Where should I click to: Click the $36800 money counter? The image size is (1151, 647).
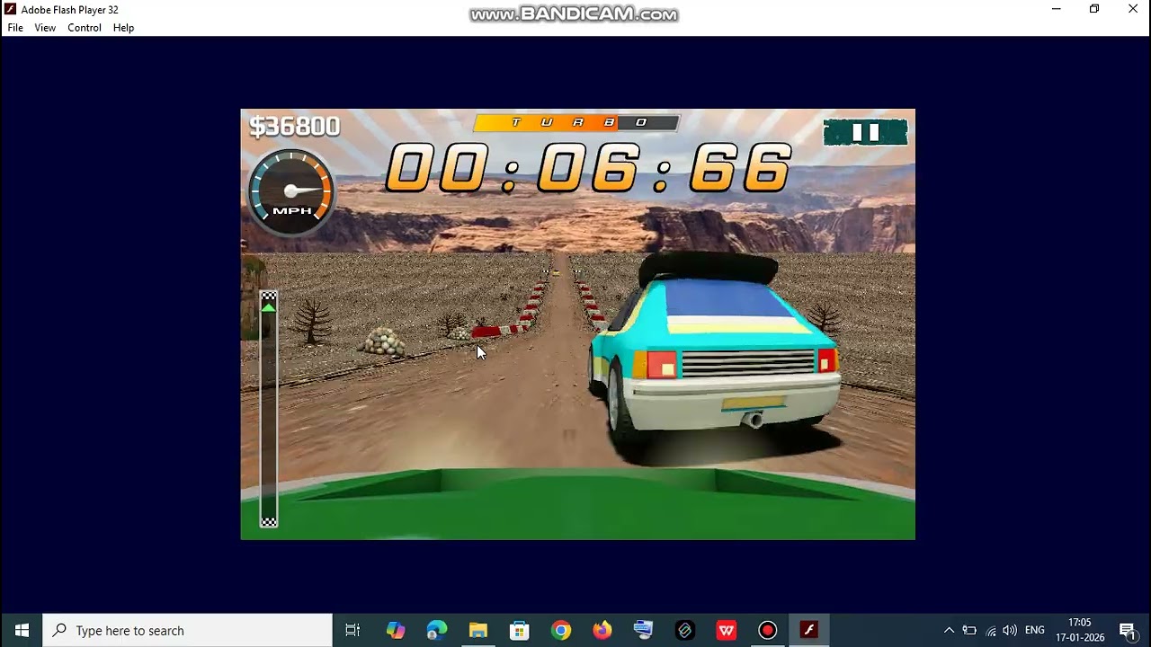[295, 127]
